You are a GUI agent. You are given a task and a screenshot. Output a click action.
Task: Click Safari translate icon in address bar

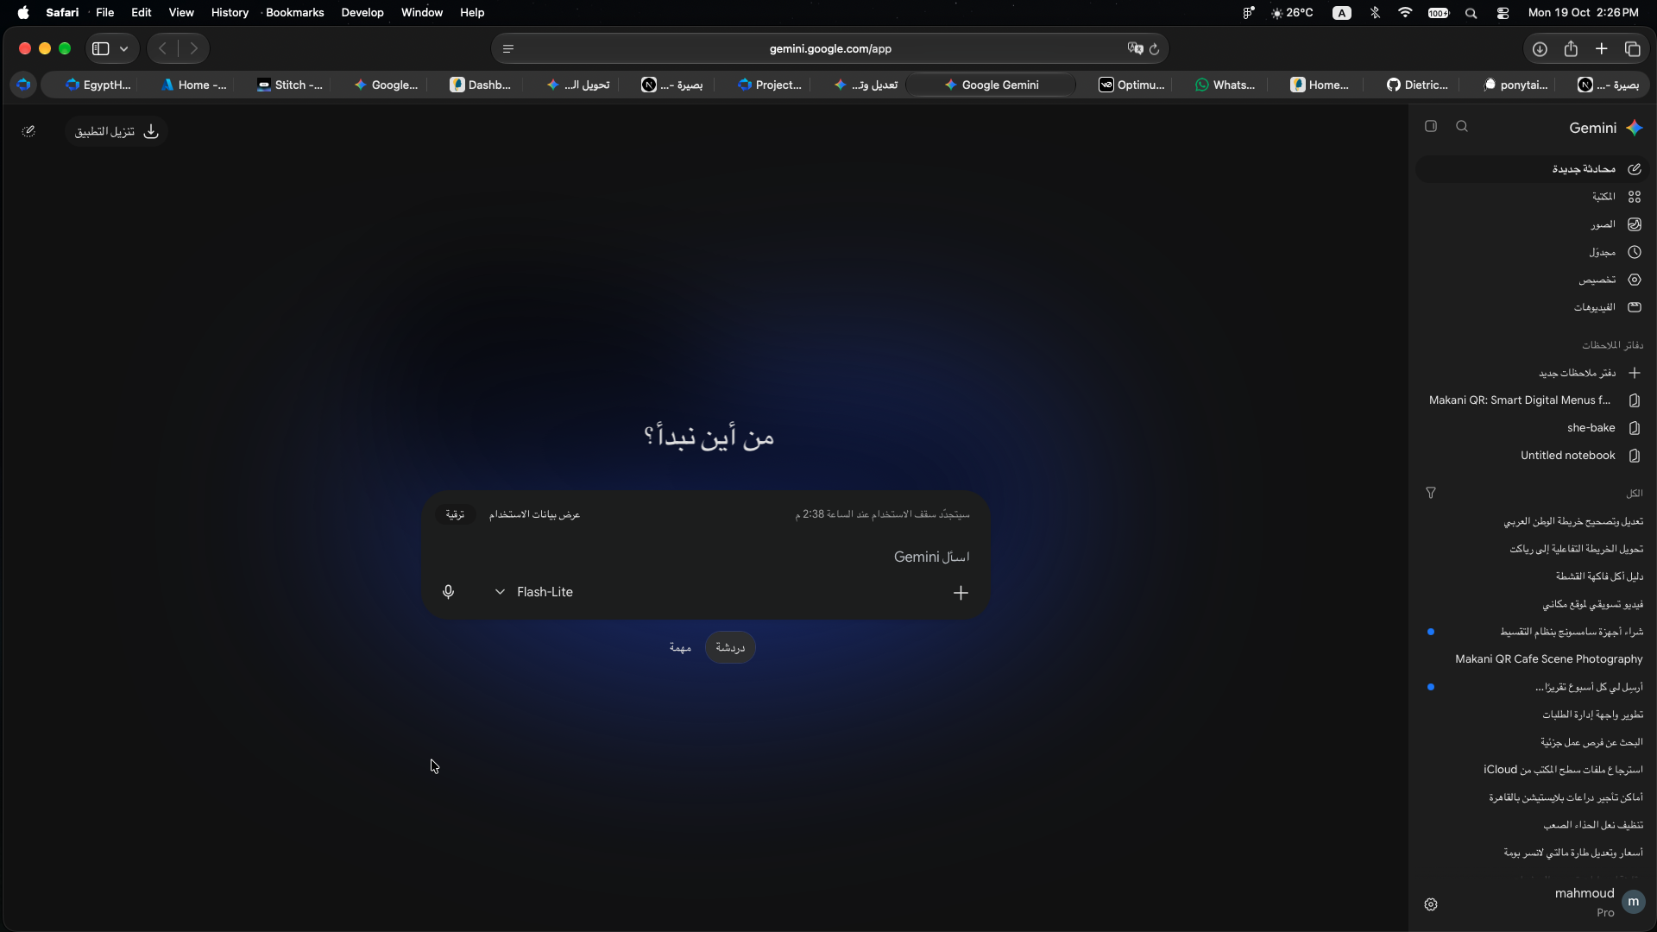(x=1135, y=48)
